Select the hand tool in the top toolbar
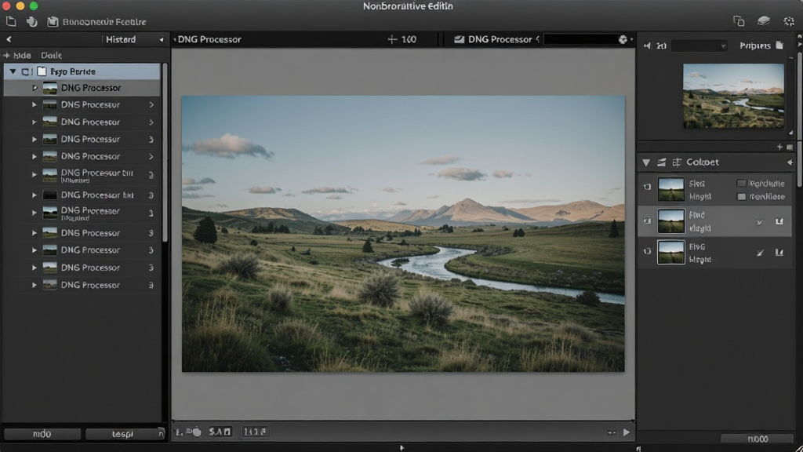This screenshot has height=452, width=803. 31,21
